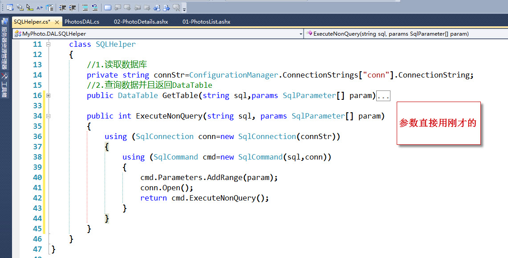This screenshot has width=508, height=258.
Task: Switch to the PhotosDAL.cs tab
Action: click(x=82, y=21)
